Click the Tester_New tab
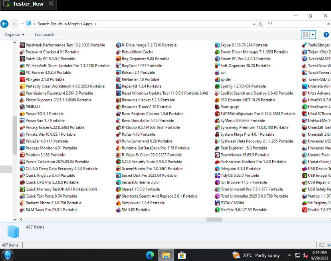The width and height of the screenshot is (331, 261). coord(28,4)
